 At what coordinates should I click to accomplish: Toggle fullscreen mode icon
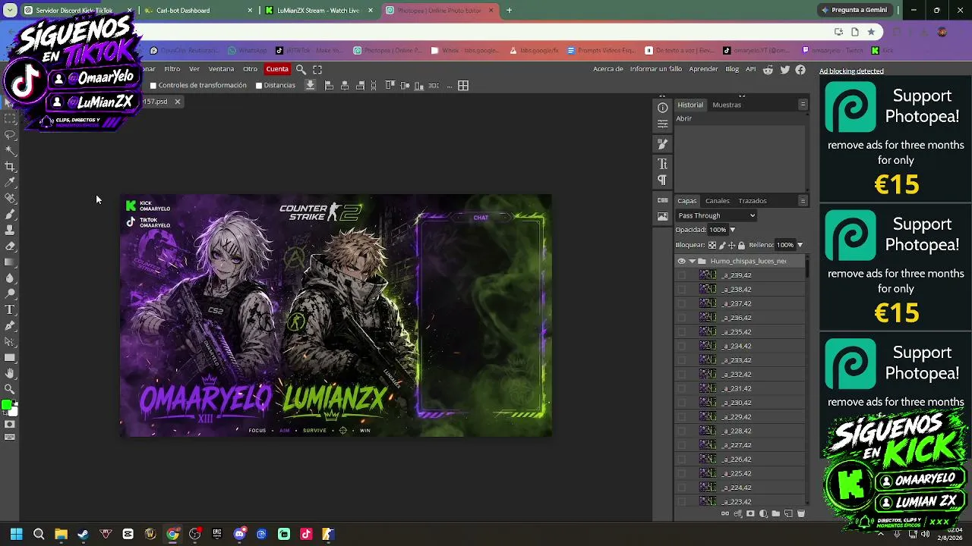point(317,69)
